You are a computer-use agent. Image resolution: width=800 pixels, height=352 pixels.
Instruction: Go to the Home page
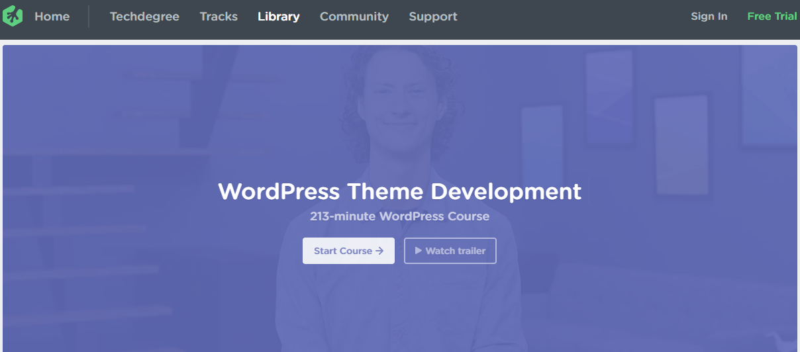pyautogui.click(x=52, y=17)
